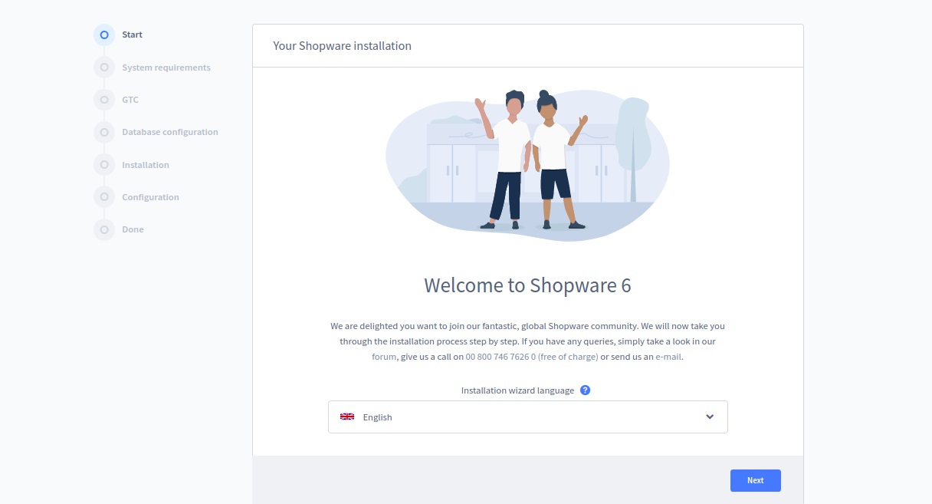The height and width of the screenshot is (504, 932).
Task: Open the language help question-mark icon
Action: coord(585,390)
